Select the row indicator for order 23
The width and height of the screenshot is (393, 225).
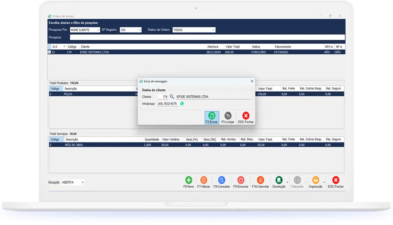(x=50, y=52)
